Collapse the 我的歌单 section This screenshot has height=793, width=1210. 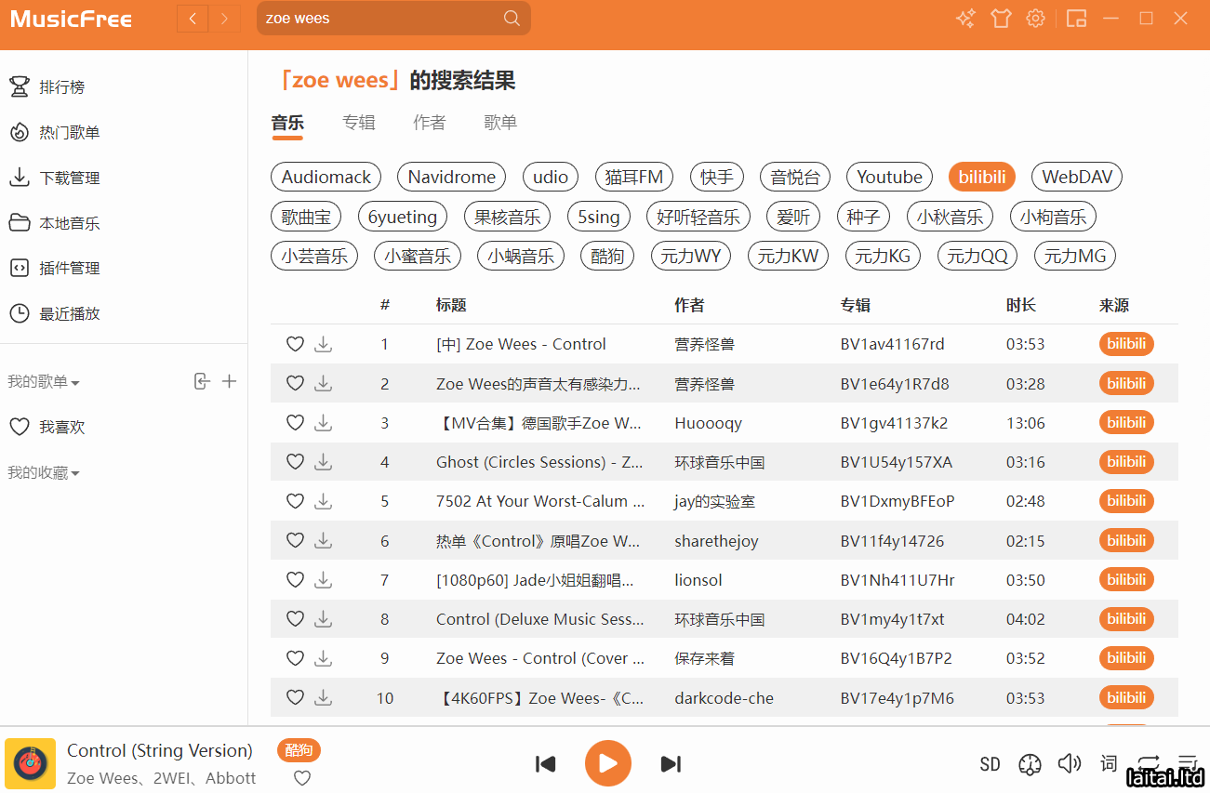(44, 382)
